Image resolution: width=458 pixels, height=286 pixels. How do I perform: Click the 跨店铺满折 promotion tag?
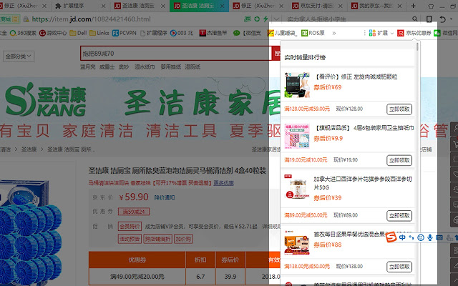coord(157,239)
